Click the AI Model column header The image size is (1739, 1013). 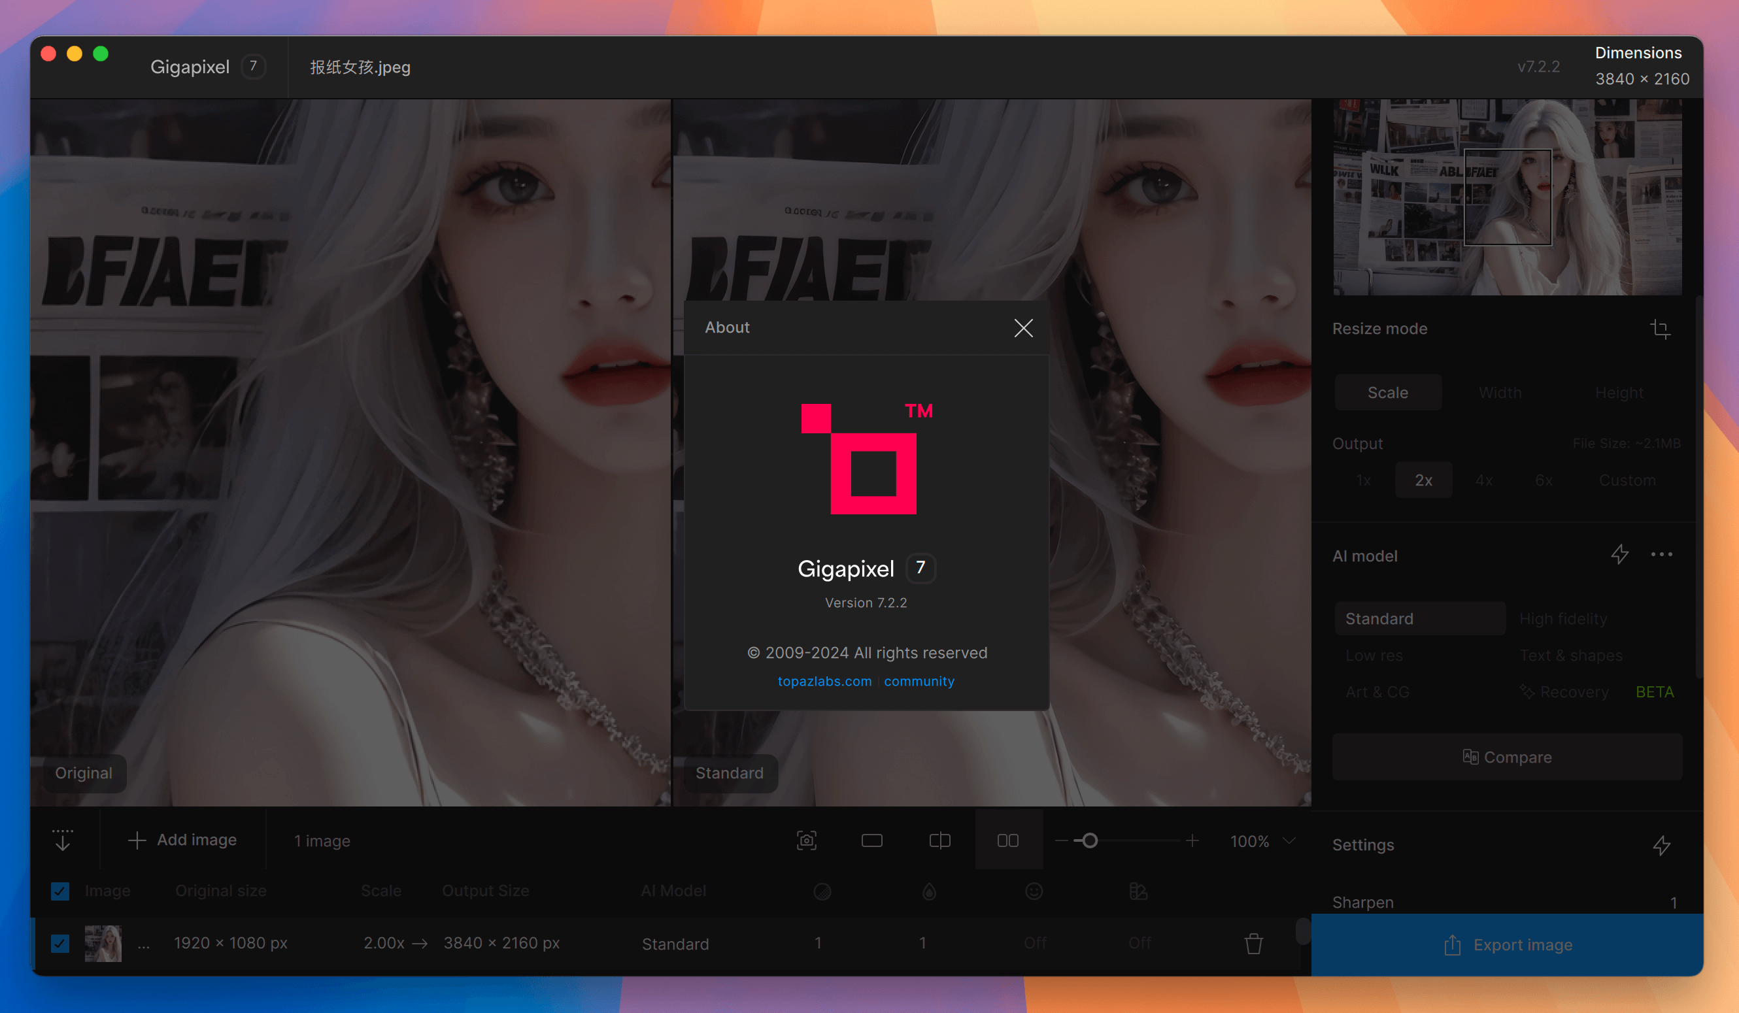pos(673,891)
